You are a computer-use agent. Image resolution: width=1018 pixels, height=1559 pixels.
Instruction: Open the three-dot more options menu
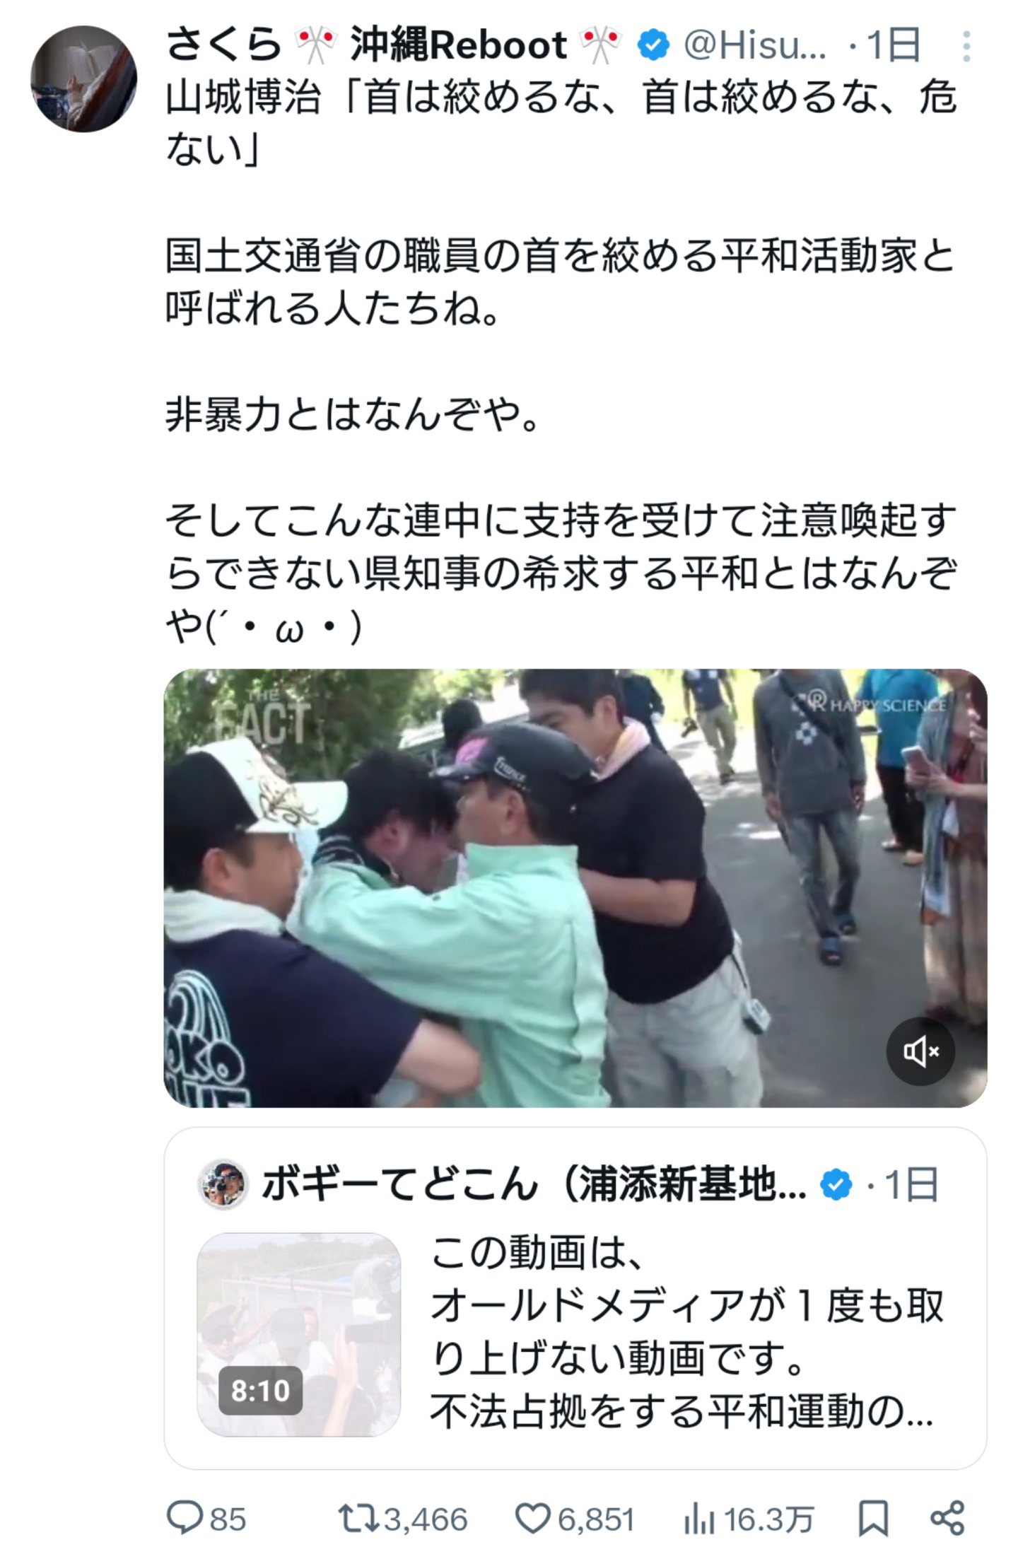tap(966, 47)
